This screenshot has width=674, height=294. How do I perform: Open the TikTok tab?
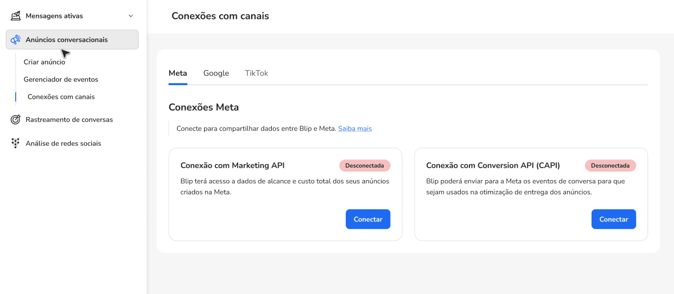256,73
